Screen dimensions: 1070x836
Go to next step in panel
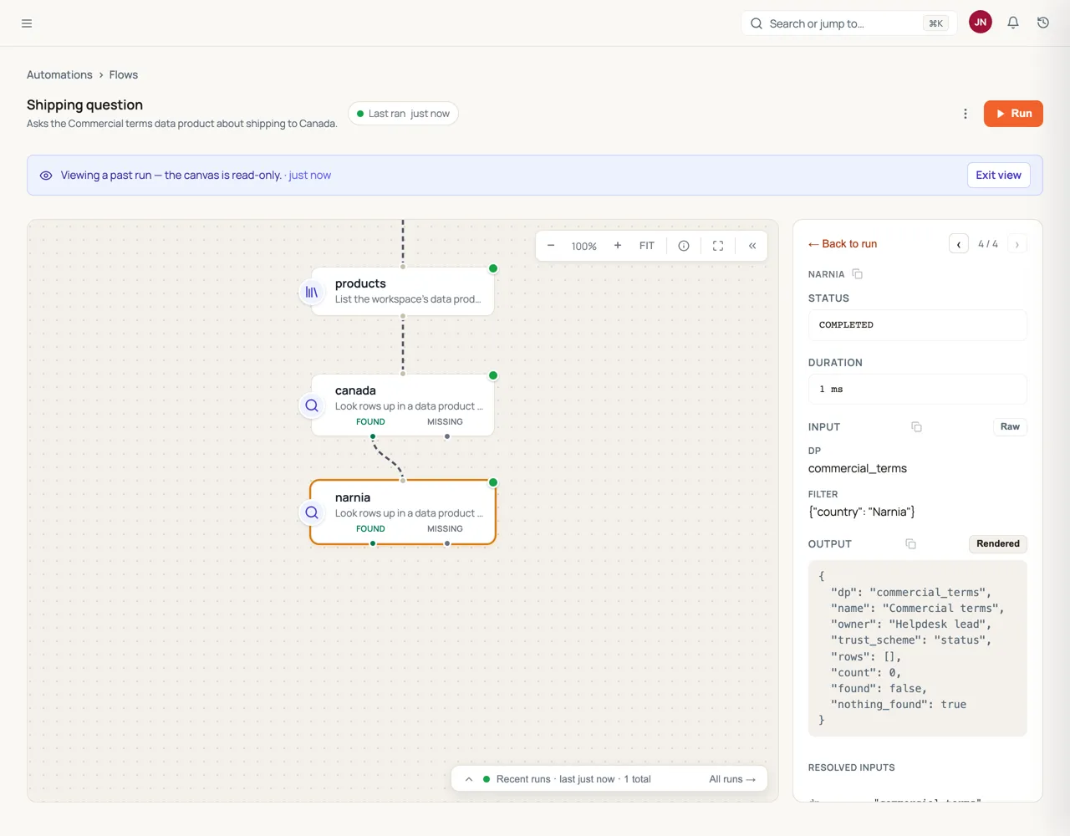[x=1017, y=244]
